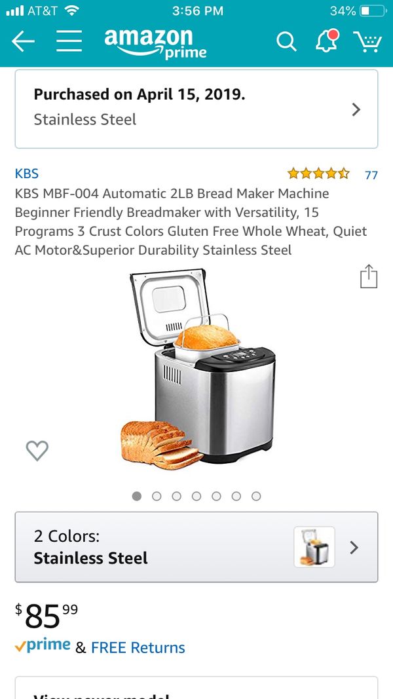Tap the share icon beside product image

coord(369,276)
